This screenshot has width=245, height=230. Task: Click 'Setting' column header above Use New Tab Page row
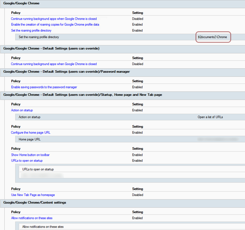(137, 189)
